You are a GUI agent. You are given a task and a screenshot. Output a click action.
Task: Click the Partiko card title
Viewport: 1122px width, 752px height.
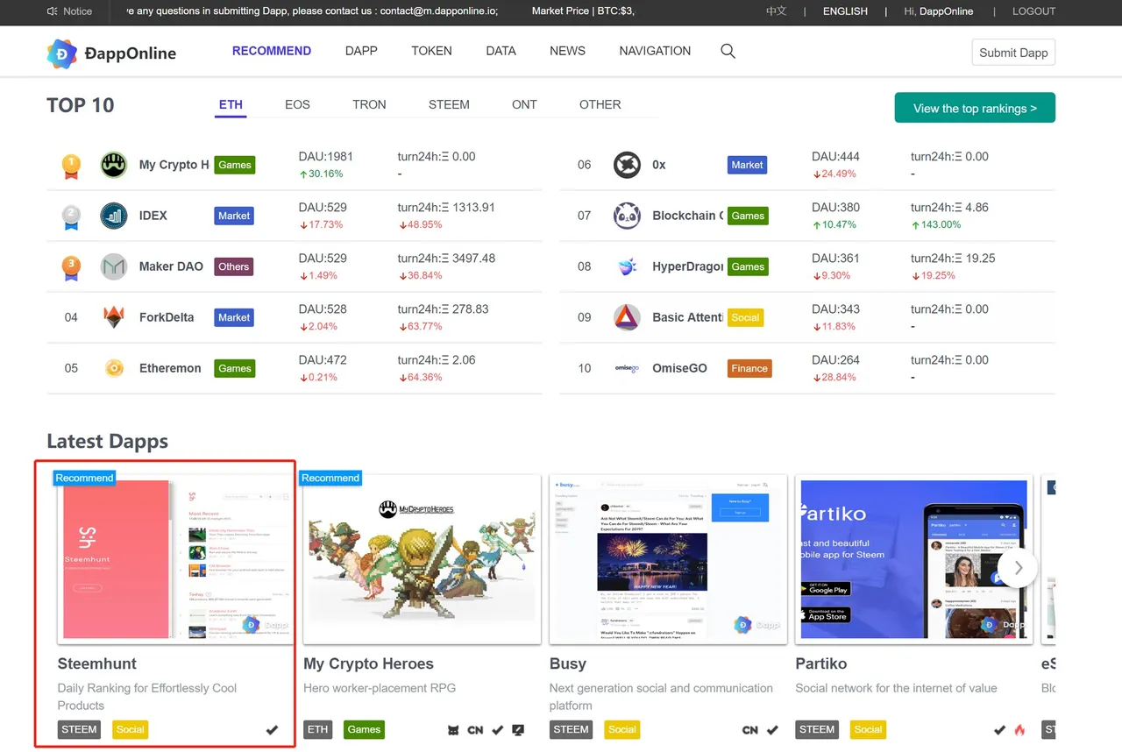point(820,663)
